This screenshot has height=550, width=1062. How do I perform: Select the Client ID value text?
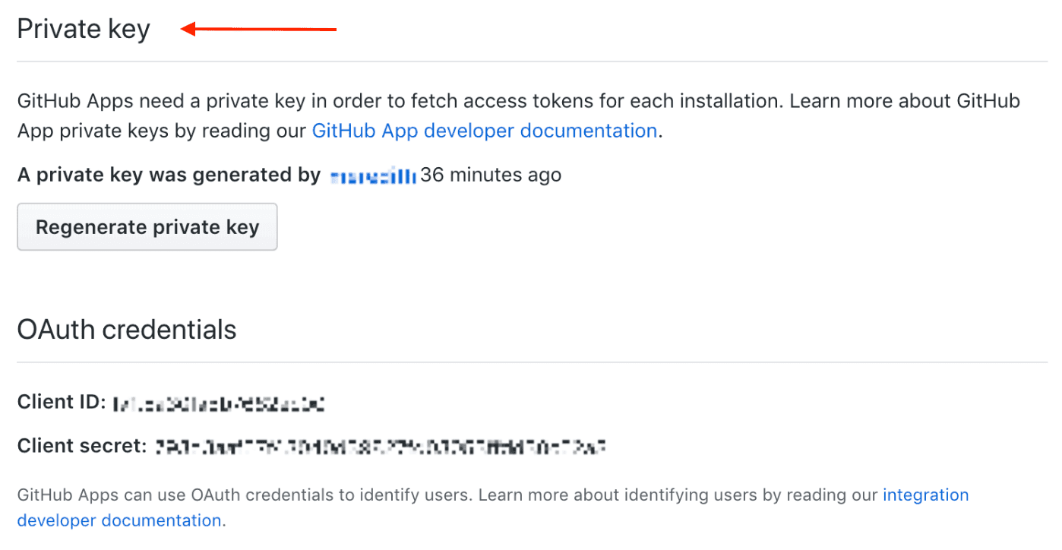(219, 403)
